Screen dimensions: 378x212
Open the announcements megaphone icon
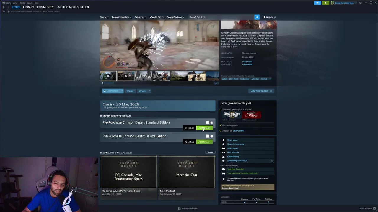click(x=317, y=3)
